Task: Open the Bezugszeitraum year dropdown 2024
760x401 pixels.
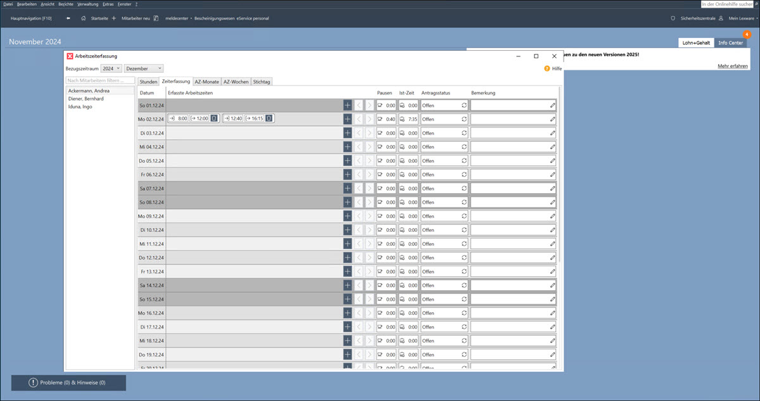Action: (111, 68)
